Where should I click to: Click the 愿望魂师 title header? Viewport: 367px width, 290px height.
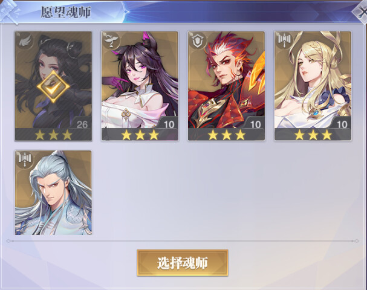66,13
